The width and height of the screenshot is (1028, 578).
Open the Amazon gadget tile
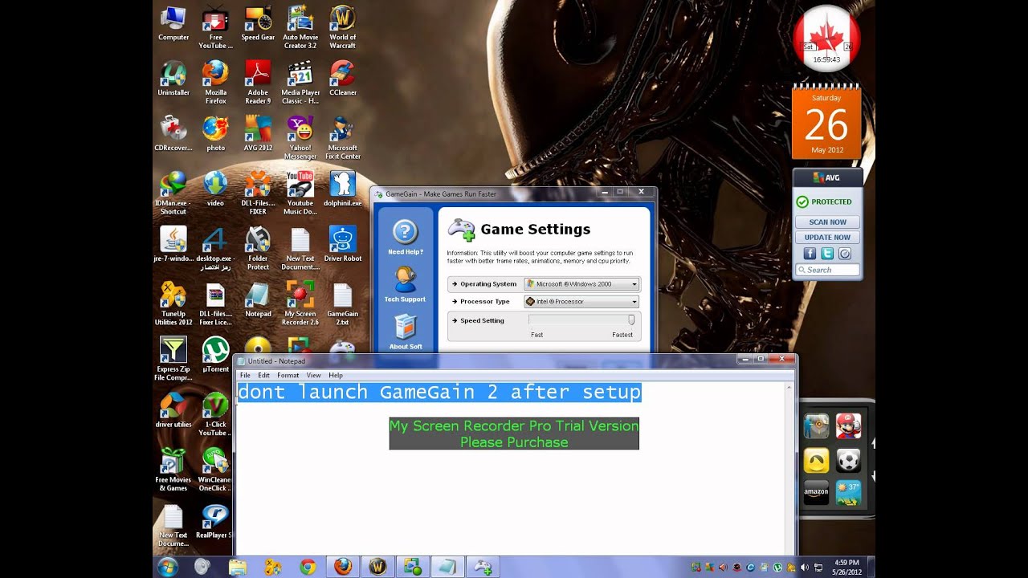816,492
